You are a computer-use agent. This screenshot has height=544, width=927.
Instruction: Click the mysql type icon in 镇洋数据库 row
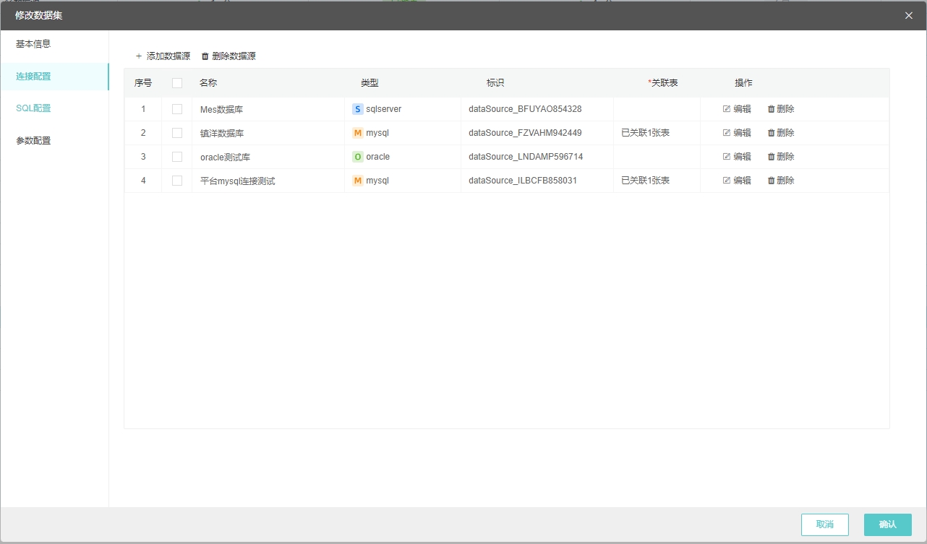358,133
